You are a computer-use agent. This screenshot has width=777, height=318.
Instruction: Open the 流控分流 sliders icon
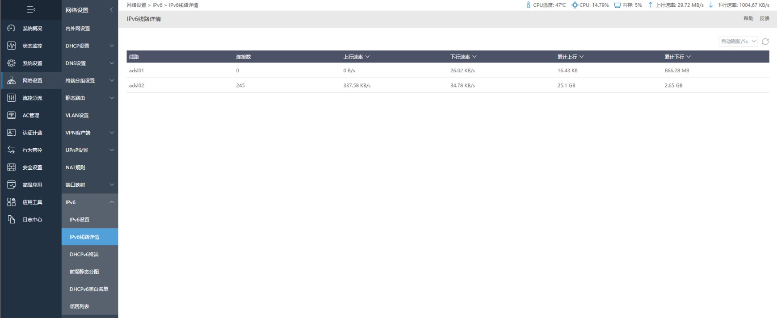click(11, 98)
